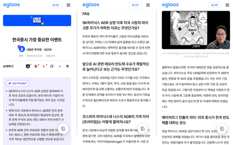Click the video caption starting 미국 시장에 첫발을 내디딘
This screenshot has width=233, height=145.
tap(196, 55)
